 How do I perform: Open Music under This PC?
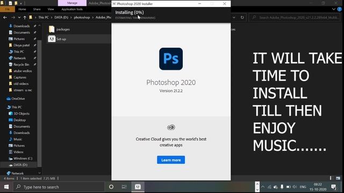pyautogui.click(x=18, y=139)
